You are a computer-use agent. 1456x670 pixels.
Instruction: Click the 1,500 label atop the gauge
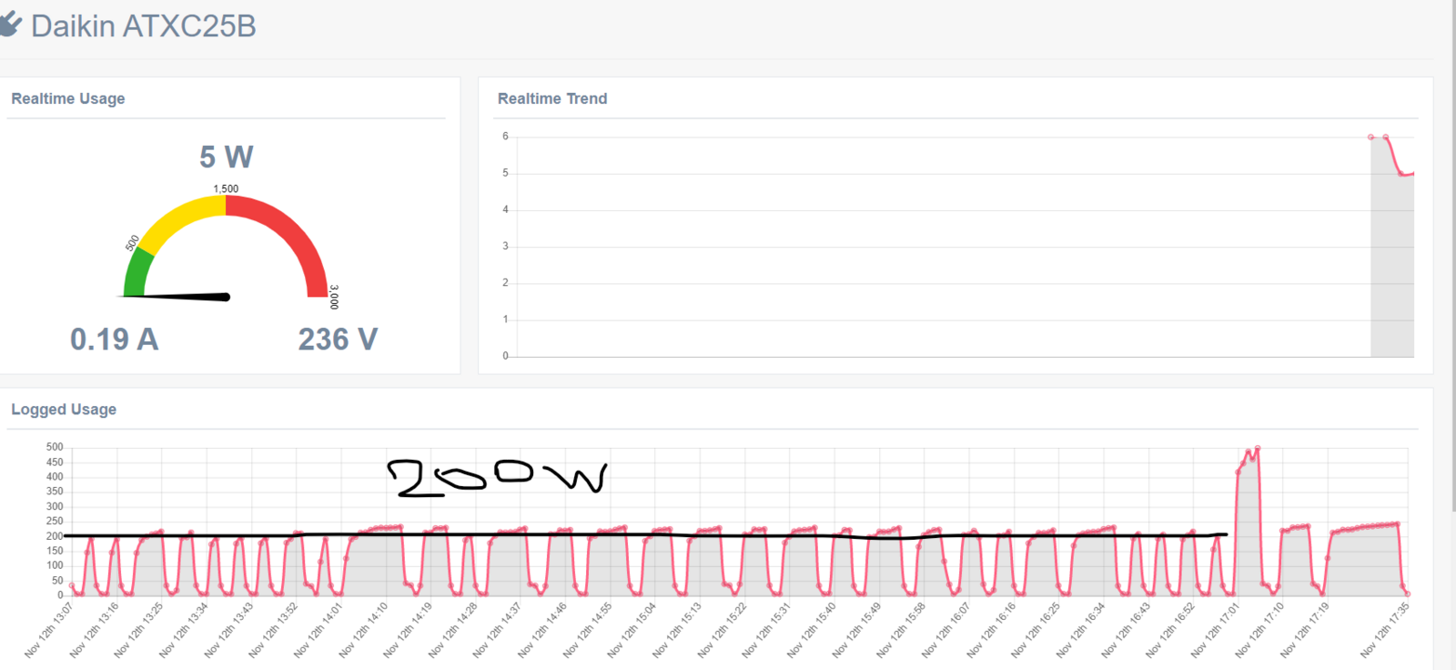[x=226, y=189]
